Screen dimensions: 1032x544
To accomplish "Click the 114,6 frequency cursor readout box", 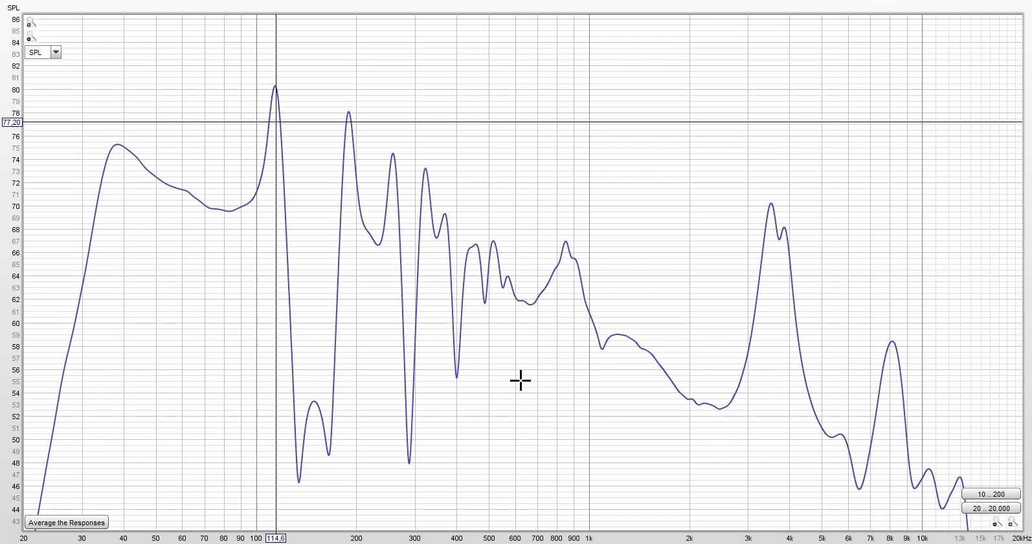I will pyautogui.click(x=275, y=538).
